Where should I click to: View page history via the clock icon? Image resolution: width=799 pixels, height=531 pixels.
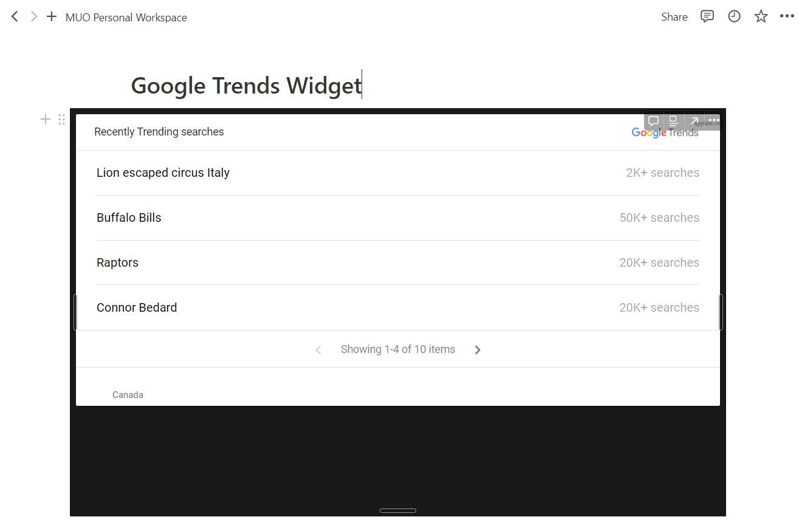[x=734, y=16]
